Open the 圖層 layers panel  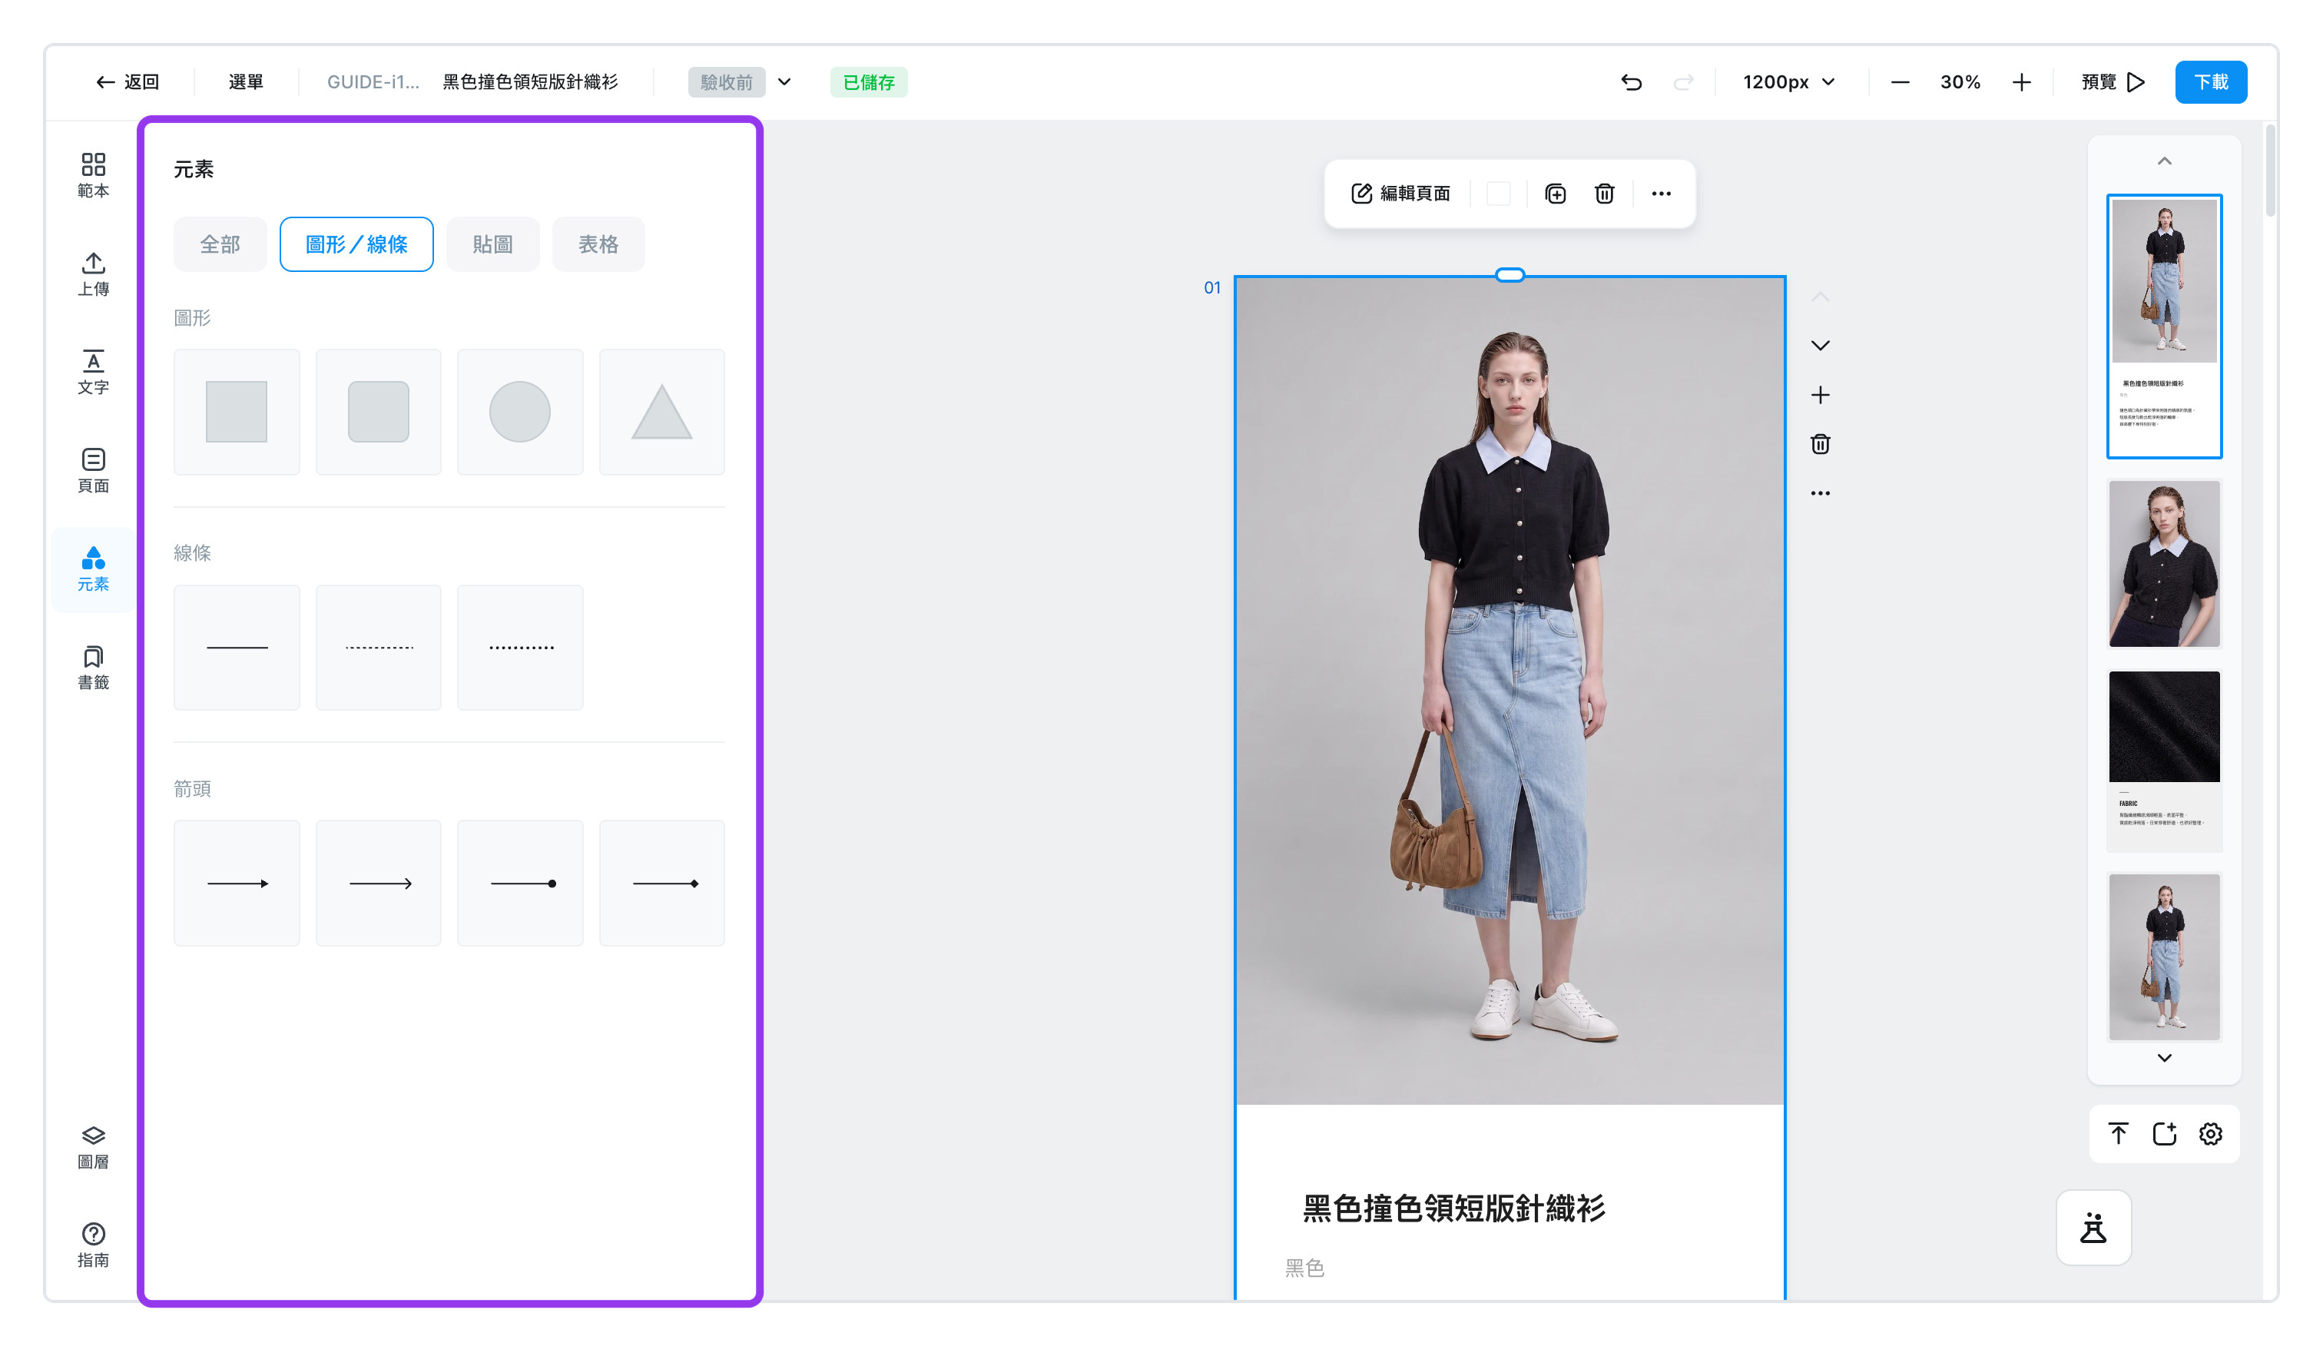[93, 1147]
